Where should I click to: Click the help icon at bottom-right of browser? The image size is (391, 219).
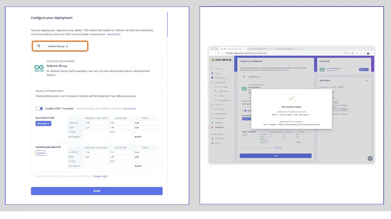pos(369,158)
